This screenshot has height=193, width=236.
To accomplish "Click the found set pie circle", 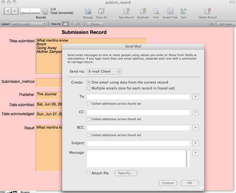I will (45, 11).
